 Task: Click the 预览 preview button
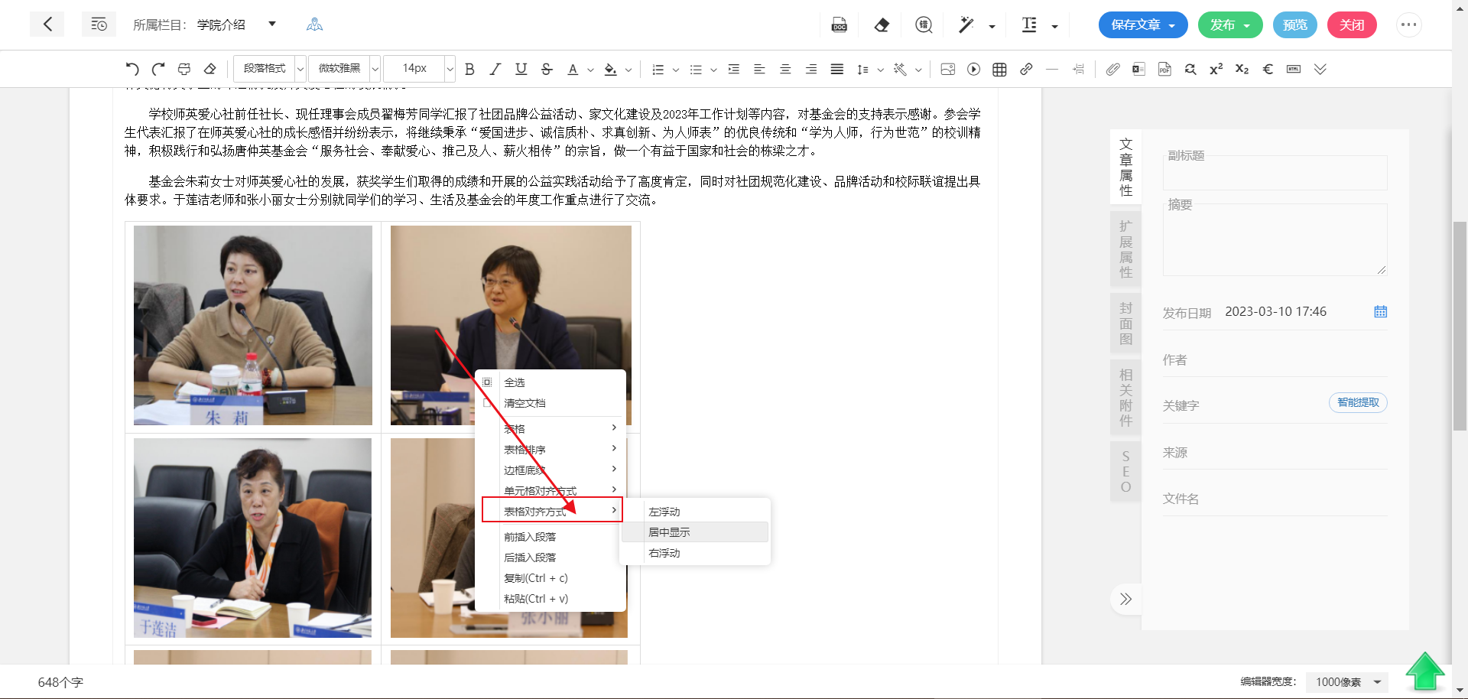1294,25
